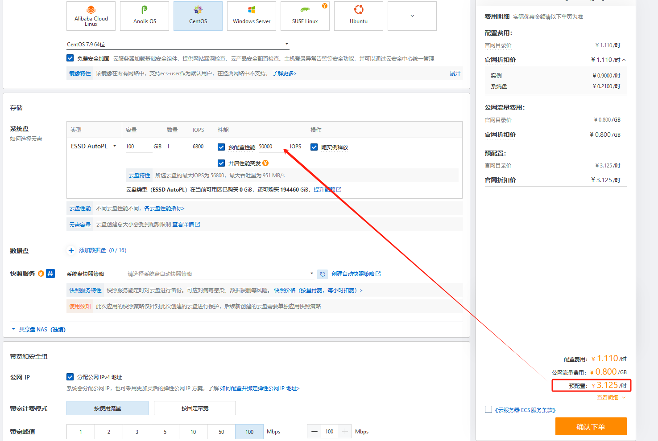Click the 实例 ¥ 0.9000 price line
Image resolution: width=658 pixels, height=441 pixels.
[x=555, y=76]
